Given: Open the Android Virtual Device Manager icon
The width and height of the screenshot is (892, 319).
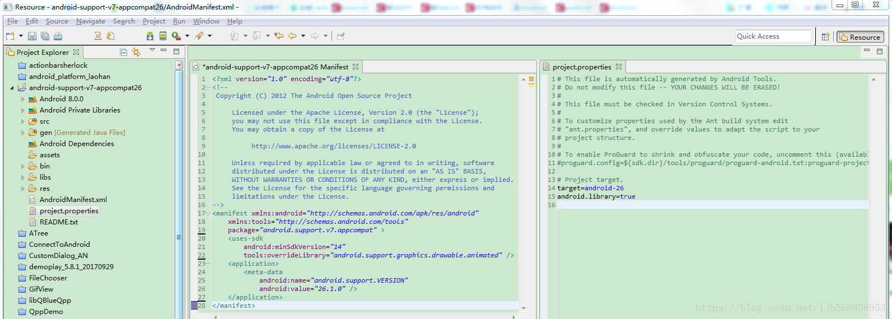Looking at the screenshot, I should tap(162, 36).
